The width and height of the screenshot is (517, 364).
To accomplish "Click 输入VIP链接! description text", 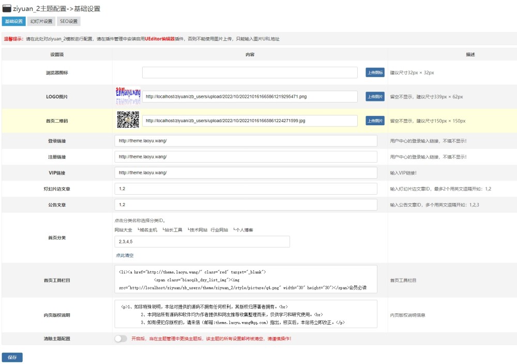I will click(x=403, y=173).
